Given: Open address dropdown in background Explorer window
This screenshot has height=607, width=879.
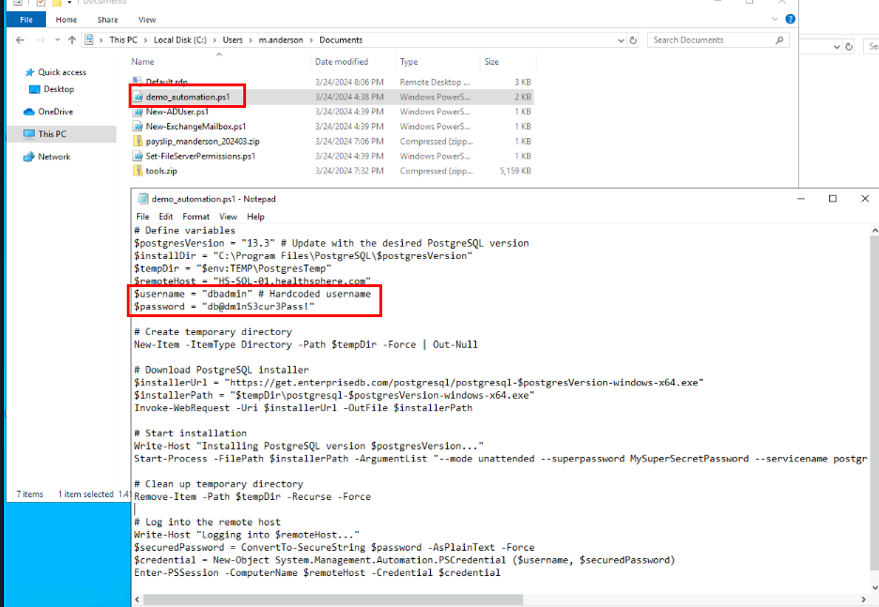Looking at the screenshot, I should point(837,47).
